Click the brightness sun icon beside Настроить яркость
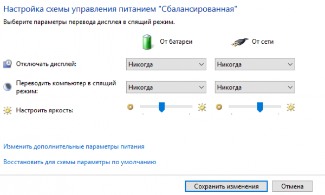325x195 pixels. [8, 110]
